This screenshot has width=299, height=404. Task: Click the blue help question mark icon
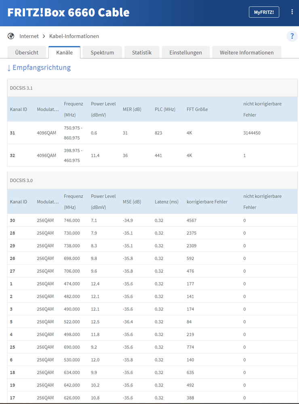coord(292,36)
